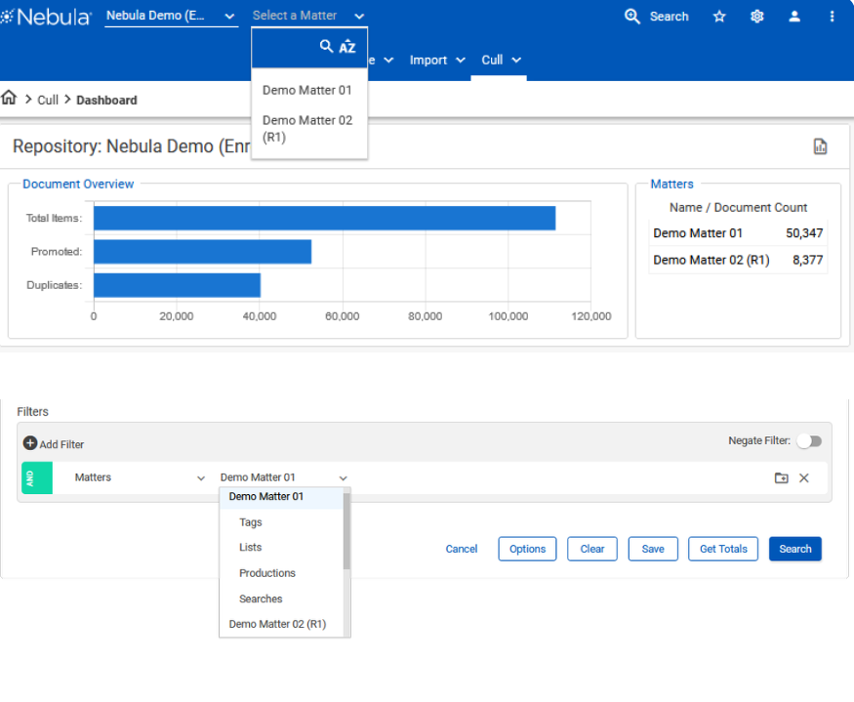Open the Matters filter type dropdown
The height and width of the screenshot is (702, 854).
pos(140,478)
